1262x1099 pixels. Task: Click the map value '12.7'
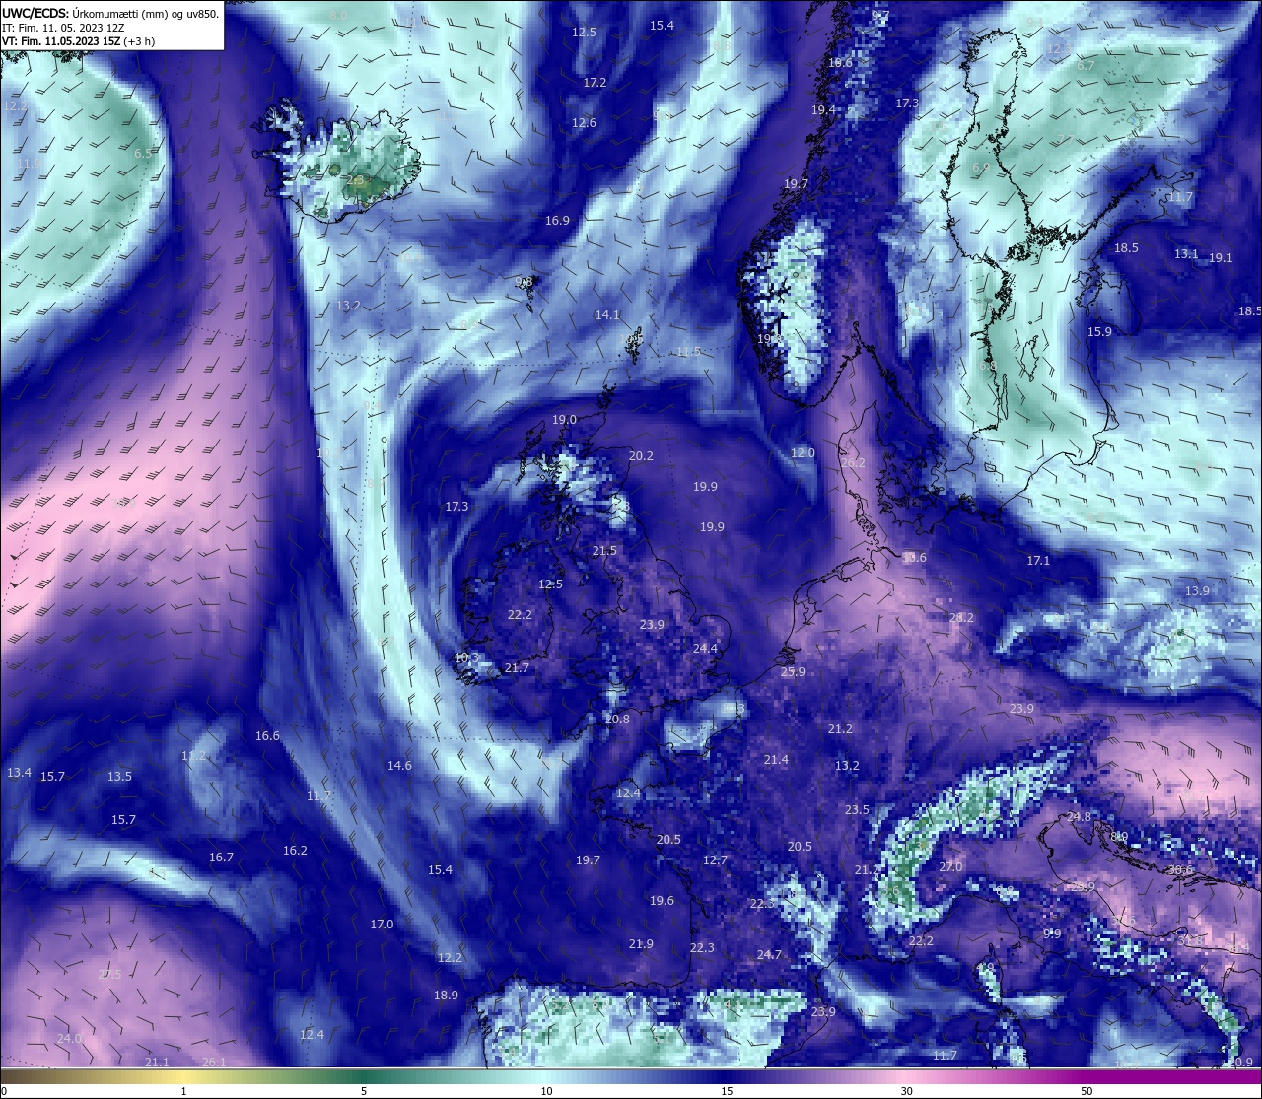(x=715, y=860)
